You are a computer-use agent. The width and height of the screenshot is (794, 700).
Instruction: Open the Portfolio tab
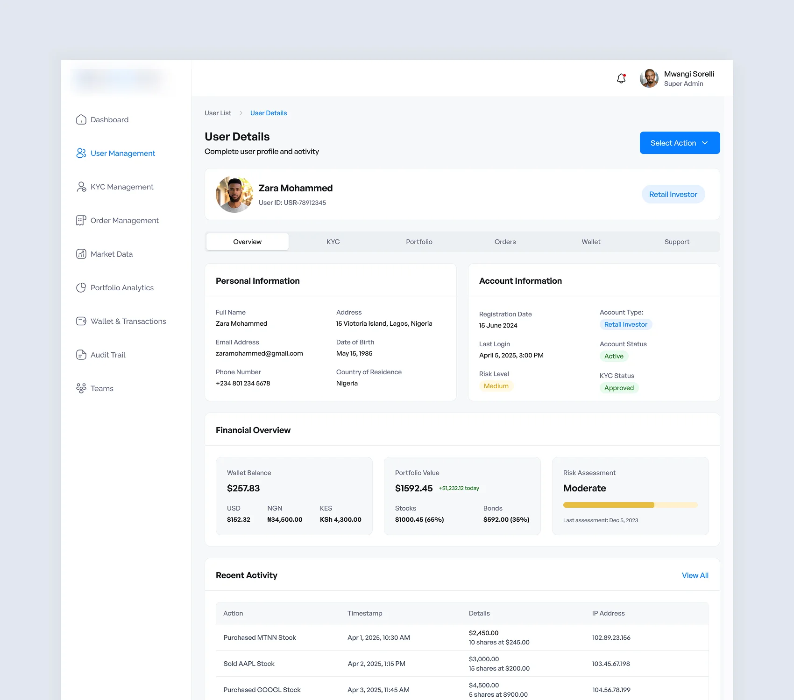coord(419,242)
